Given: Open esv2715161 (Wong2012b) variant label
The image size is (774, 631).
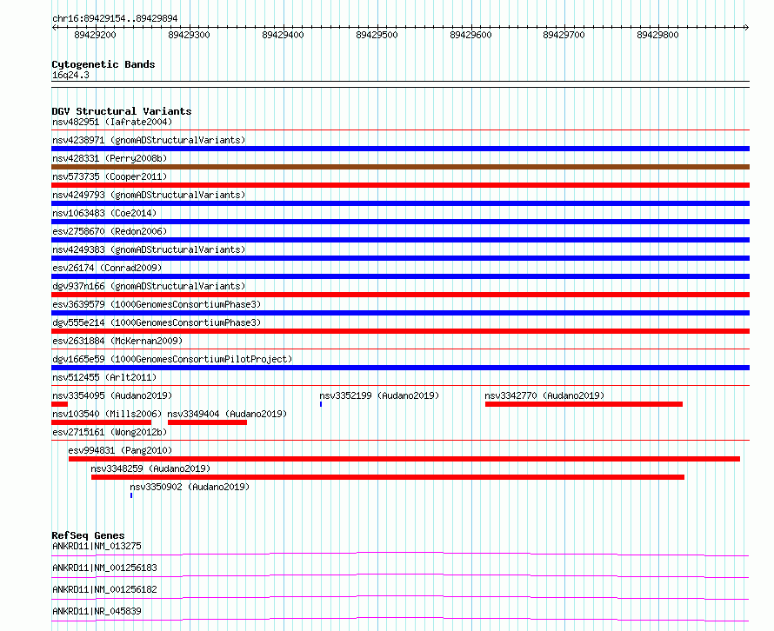Looking at the screenshot, I should coord(110,432).
